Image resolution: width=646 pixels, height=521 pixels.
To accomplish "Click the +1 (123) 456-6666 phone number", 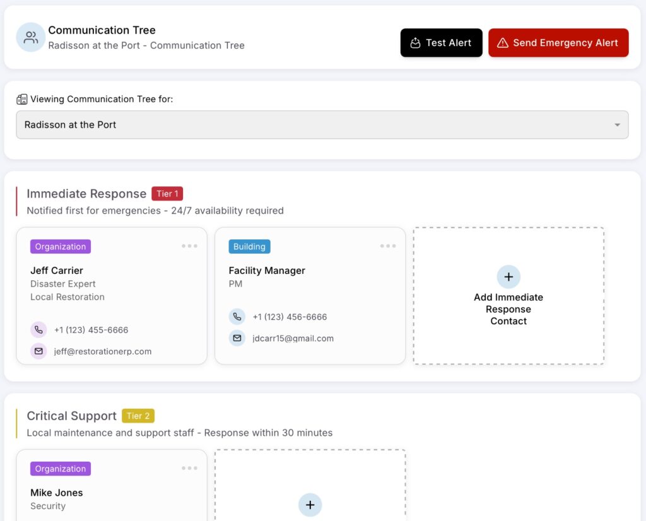I will tap(290, 317).
